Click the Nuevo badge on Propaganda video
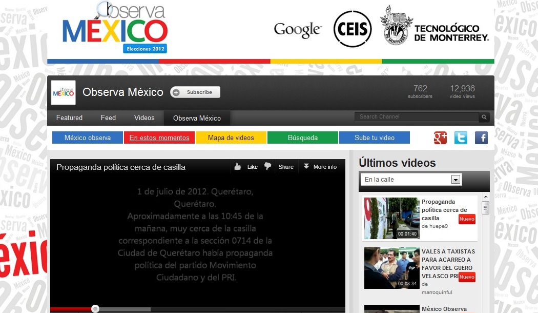Viewport: 538px width, 313px height. coord(467,219)
